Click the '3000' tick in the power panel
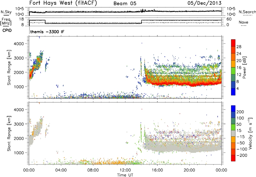 (19, 58)
